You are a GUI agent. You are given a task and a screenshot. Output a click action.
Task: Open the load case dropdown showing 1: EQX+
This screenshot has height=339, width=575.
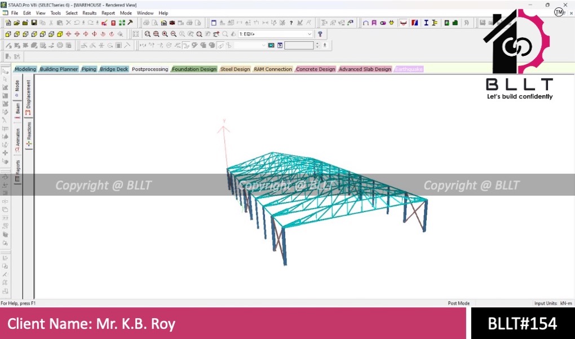276,34
